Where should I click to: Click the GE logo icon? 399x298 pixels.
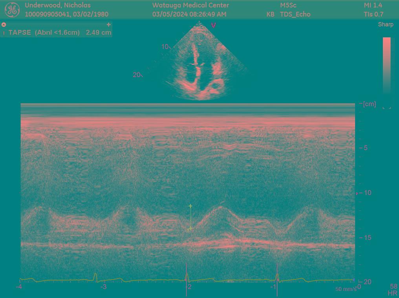(x=12, y=10)
